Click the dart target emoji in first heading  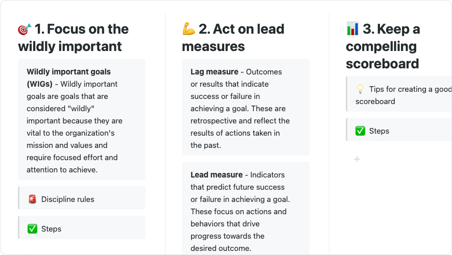[25, 30]
